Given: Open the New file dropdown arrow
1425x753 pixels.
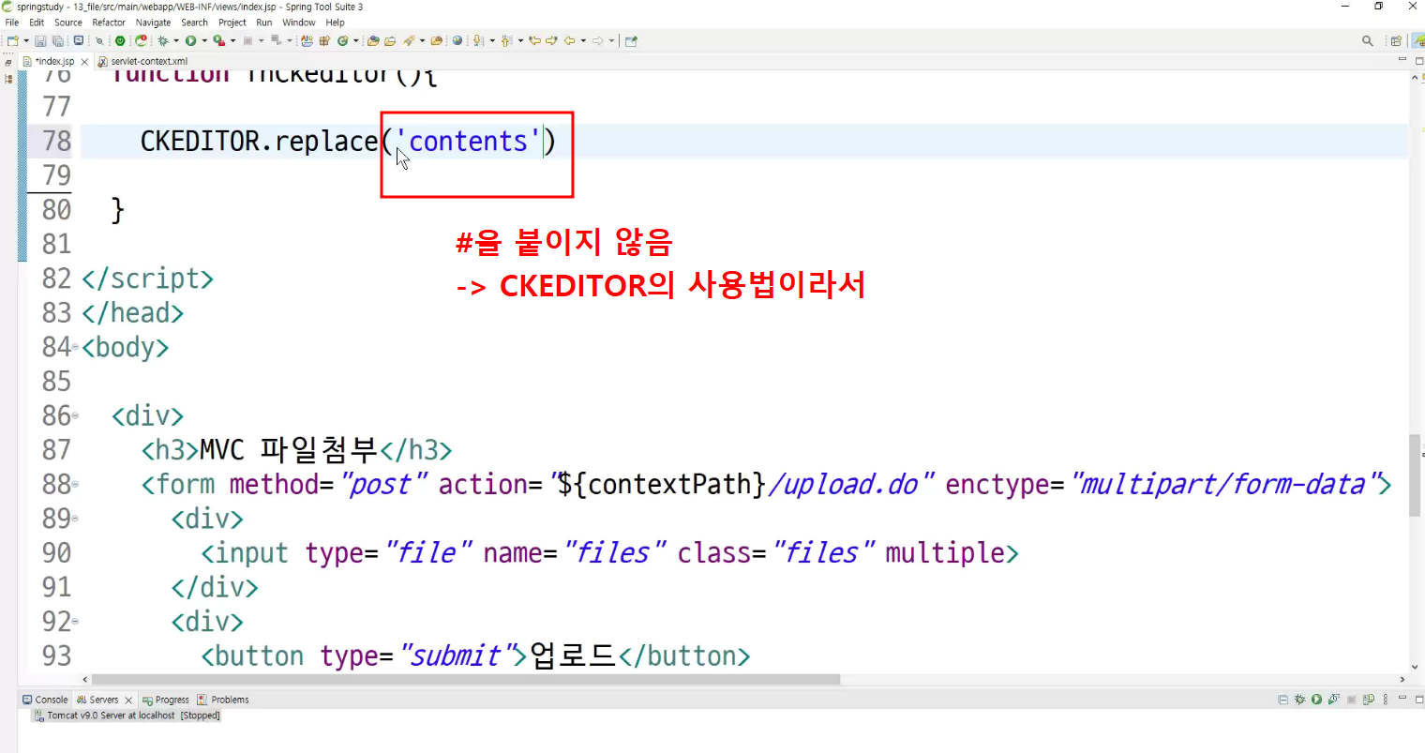Looking at the screenshot, I should (x=25, y=41).
